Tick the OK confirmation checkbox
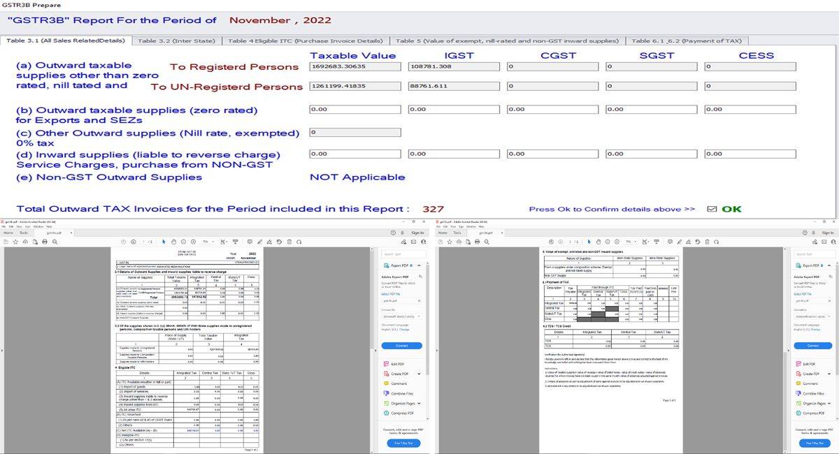The width and height of the screenshot is (839, 454). pos(712,209)
